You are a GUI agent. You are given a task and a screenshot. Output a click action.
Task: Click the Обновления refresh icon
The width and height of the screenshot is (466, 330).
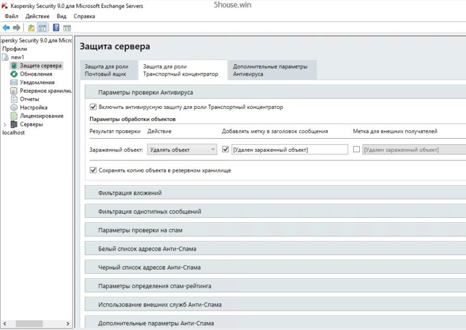pos(14,74)
